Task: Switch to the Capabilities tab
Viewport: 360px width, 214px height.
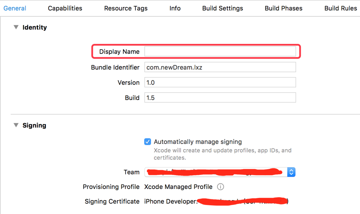Action: click(x=65, y=8)
